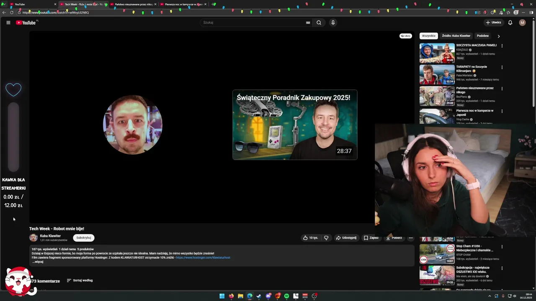The height and width of the screenshot is (301, 536).
Task: Go to the YouTube home logo
Action: coord(26,23)
